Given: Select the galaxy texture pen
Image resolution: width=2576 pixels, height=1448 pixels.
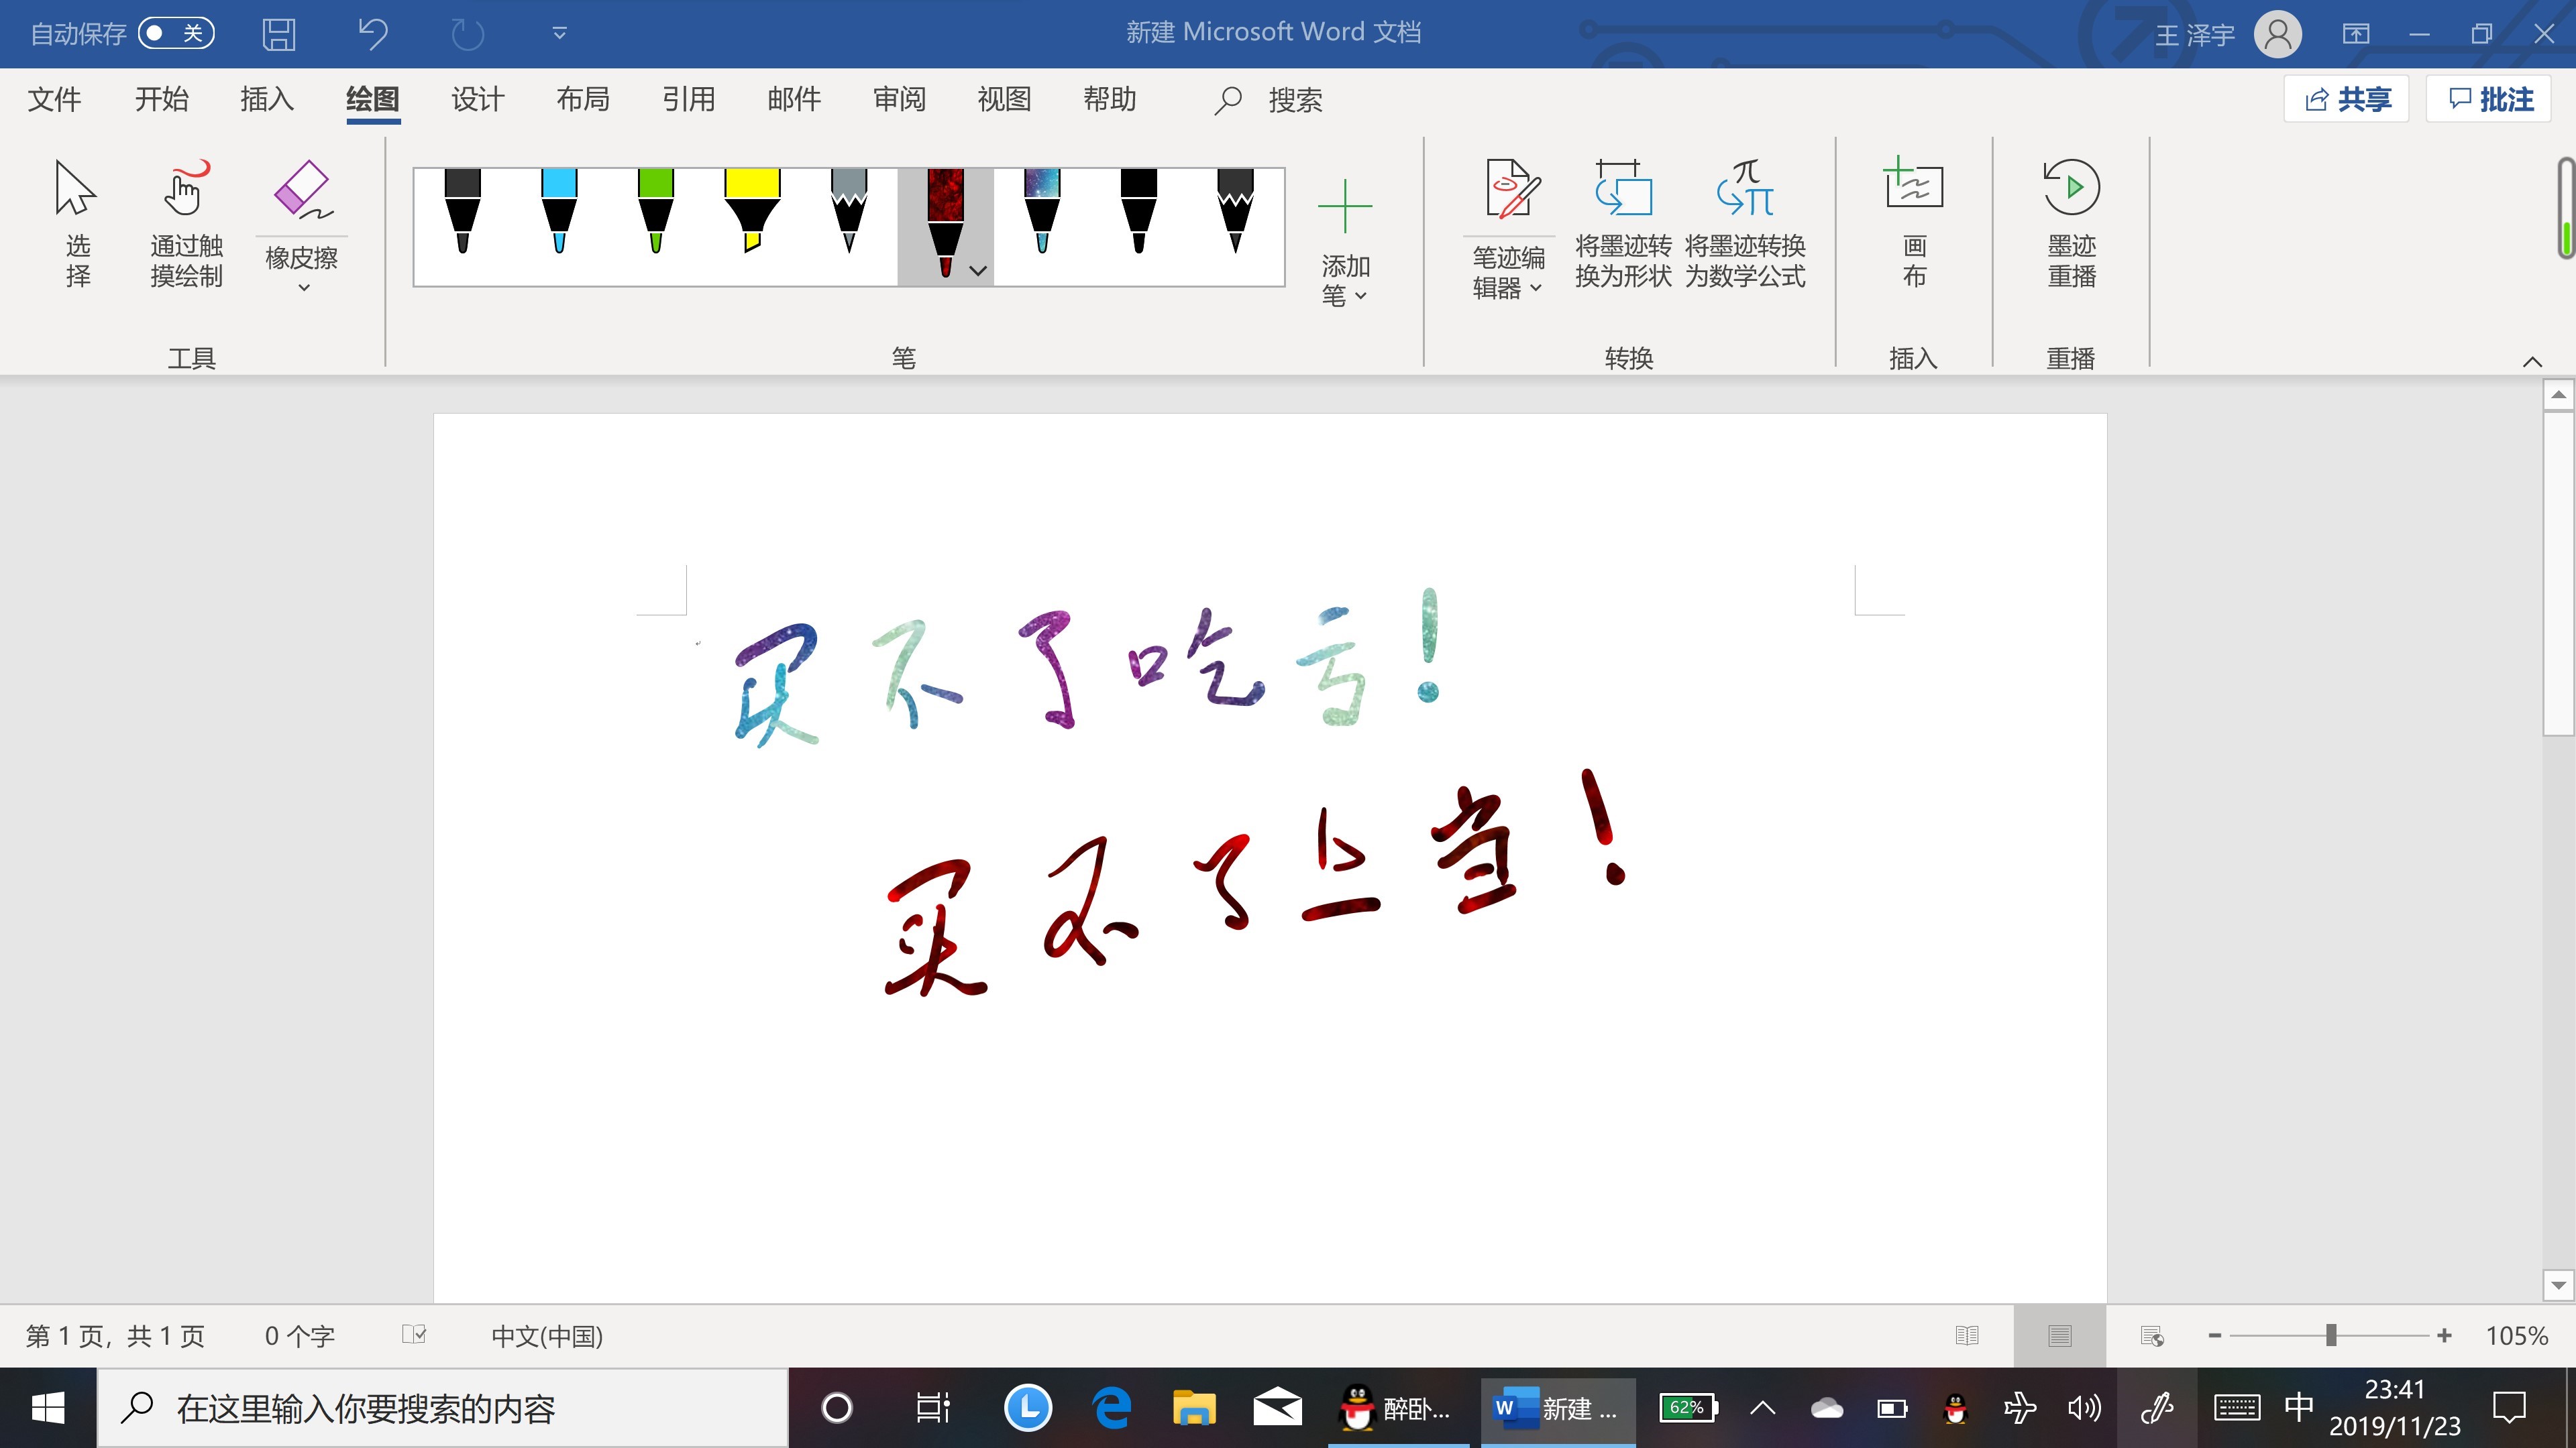Looking at the screenshot, I should click(1042, 211).
